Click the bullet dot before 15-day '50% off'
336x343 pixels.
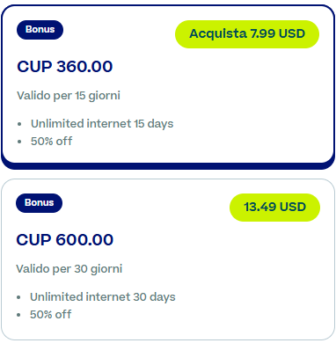(19, 142)
